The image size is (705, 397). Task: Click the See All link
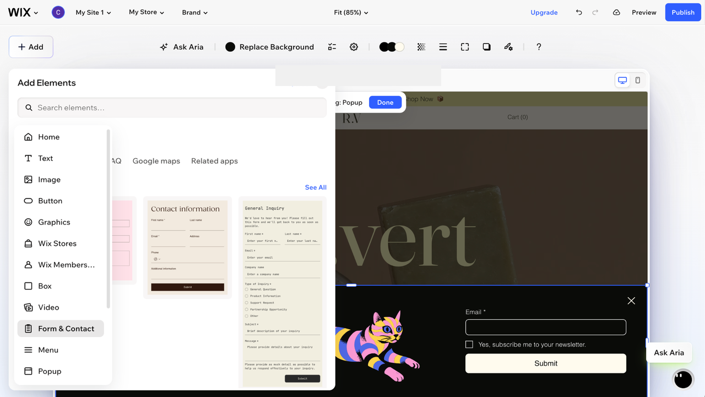coord(316,187)
